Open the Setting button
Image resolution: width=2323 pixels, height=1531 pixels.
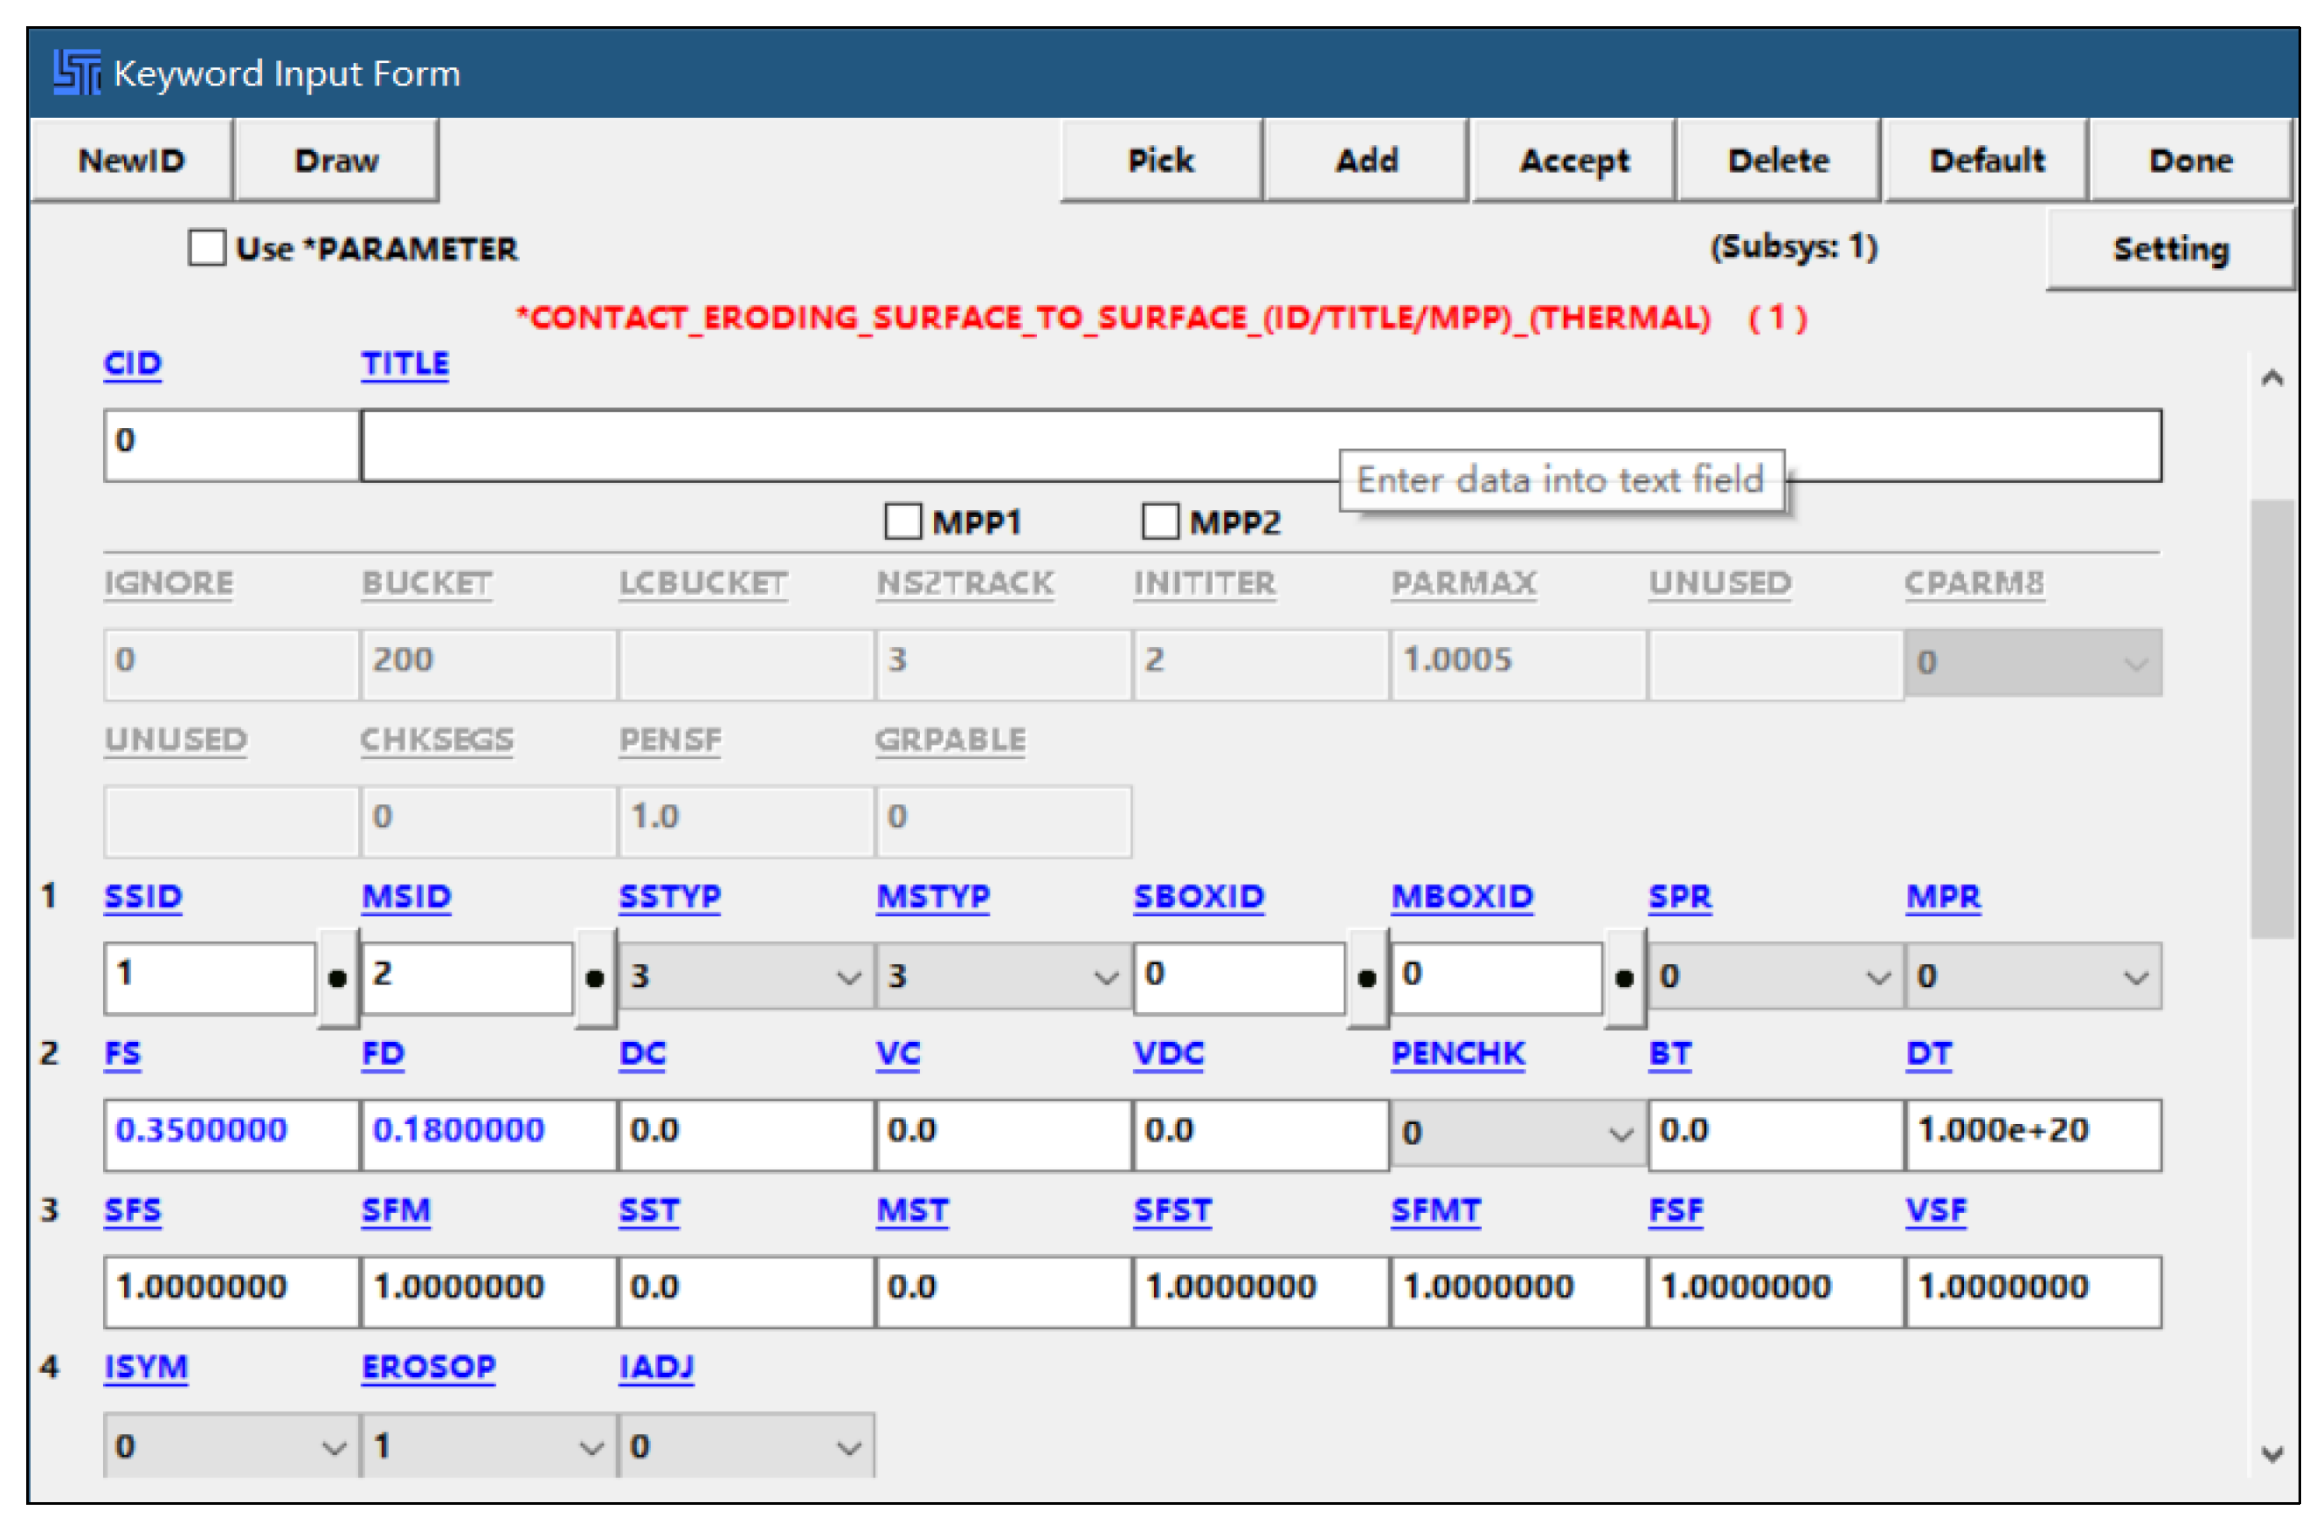pos(2170,249)
